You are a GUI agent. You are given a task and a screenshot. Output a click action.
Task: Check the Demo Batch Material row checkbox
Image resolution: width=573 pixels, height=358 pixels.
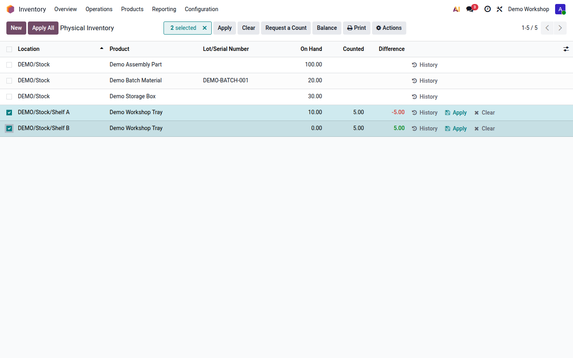pos(9,81)
